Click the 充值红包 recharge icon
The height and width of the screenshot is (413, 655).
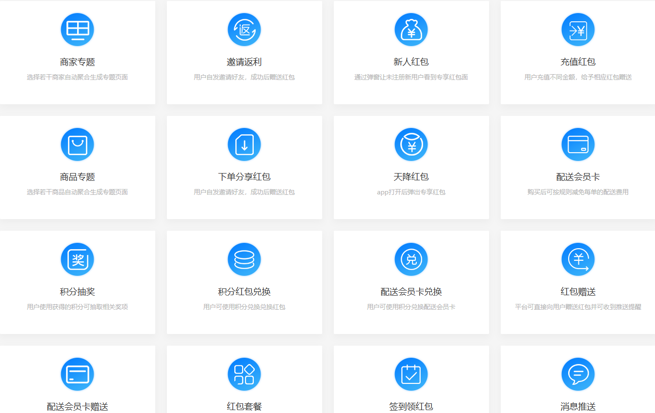click(578, 30)
